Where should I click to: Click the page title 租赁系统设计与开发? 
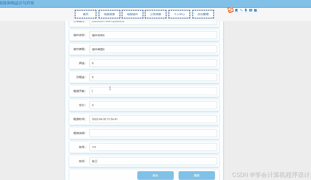[x=17, y=3]
